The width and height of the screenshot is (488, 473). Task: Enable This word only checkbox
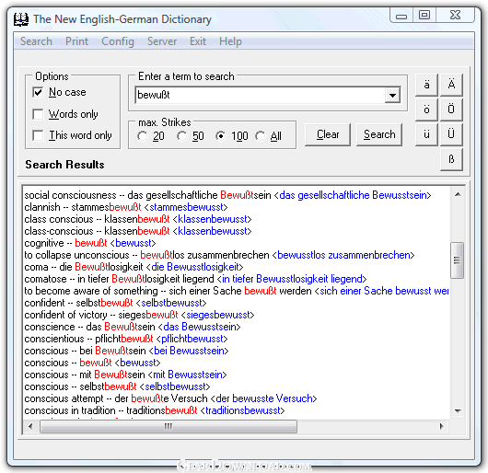(x=38, y=135)
